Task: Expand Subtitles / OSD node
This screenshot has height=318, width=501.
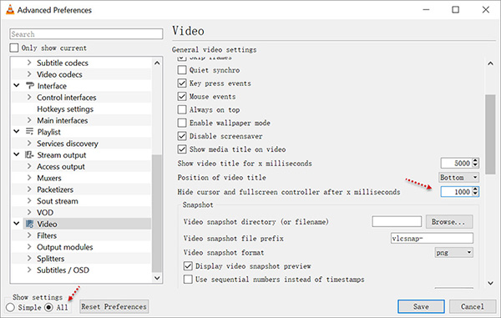Action: click(29, 270)
